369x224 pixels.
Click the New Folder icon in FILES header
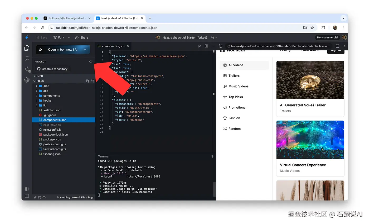click(x=93, y=81)
